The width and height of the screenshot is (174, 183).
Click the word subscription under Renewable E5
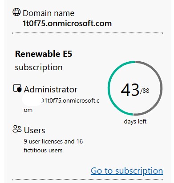click(x=39, y=68)
